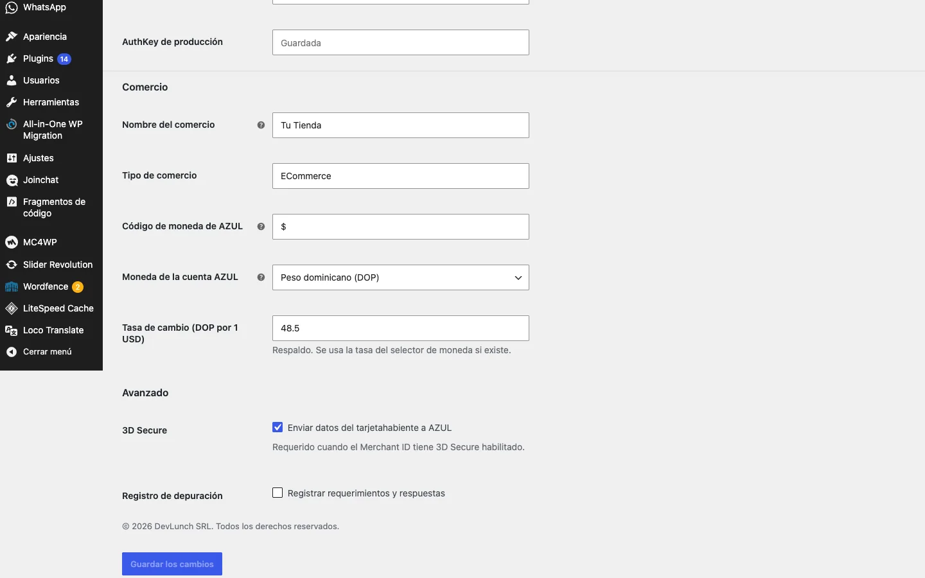Image resolution: width=925 pixels, height=578 pixels.
Task: Click the Registro de depuración label
Action: point(172,496)
